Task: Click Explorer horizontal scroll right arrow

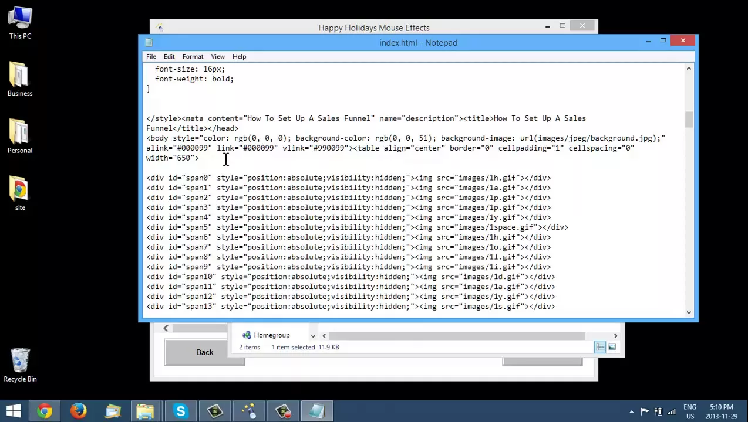Action: click(x=615, y=336)
